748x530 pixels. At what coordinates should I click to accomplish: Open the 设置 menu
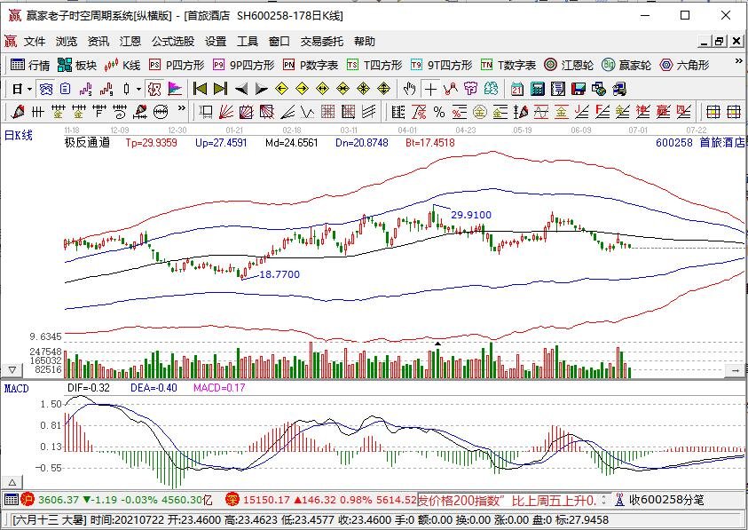216,42
